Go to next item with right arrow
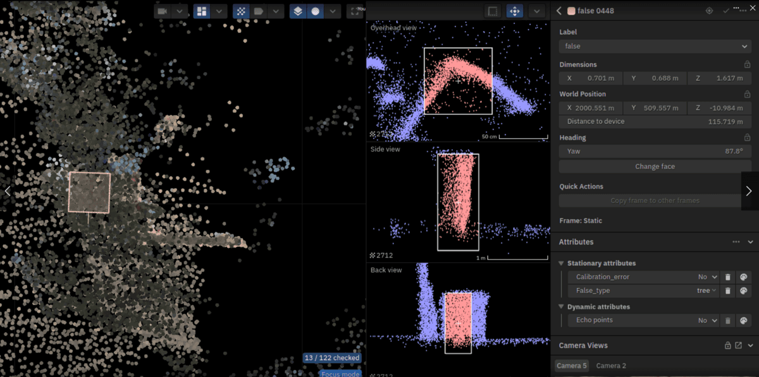 (750, 191)
